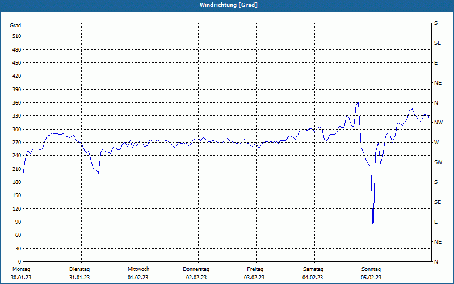Click the N compass label level with 0
Viewport: 454px width, 284px height.
click(x=436, y=262)
